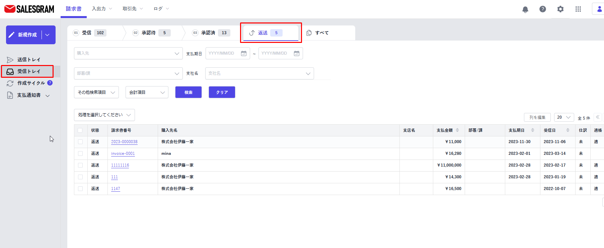Click the 作成サイクル help badge icon
The height and width of the screenshot is (248, 604).
coord(50,83)
